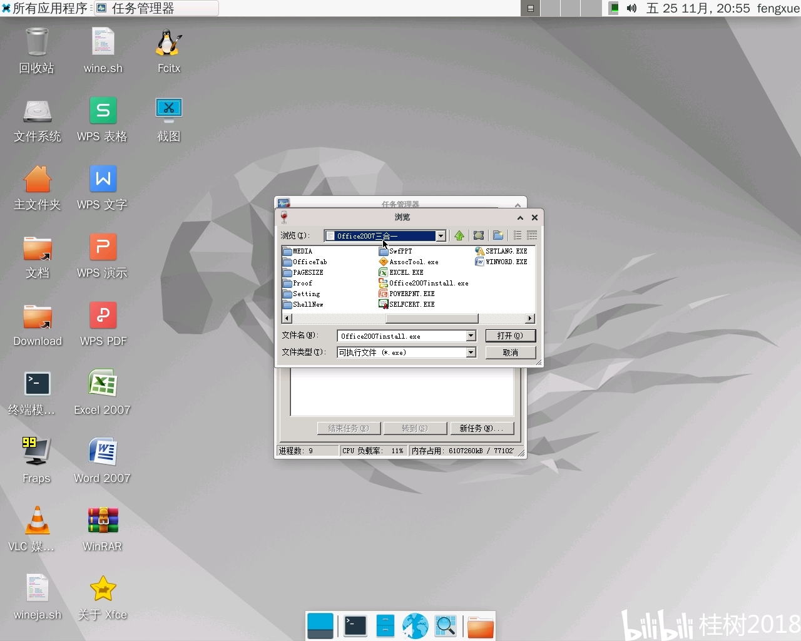801x641 pixels.
Task: Open the terminal in the bottom dock
Action: 355,626
